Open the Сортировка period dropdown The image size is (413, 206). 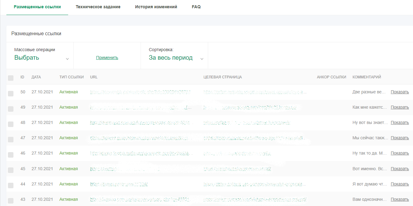click(176, 58)
